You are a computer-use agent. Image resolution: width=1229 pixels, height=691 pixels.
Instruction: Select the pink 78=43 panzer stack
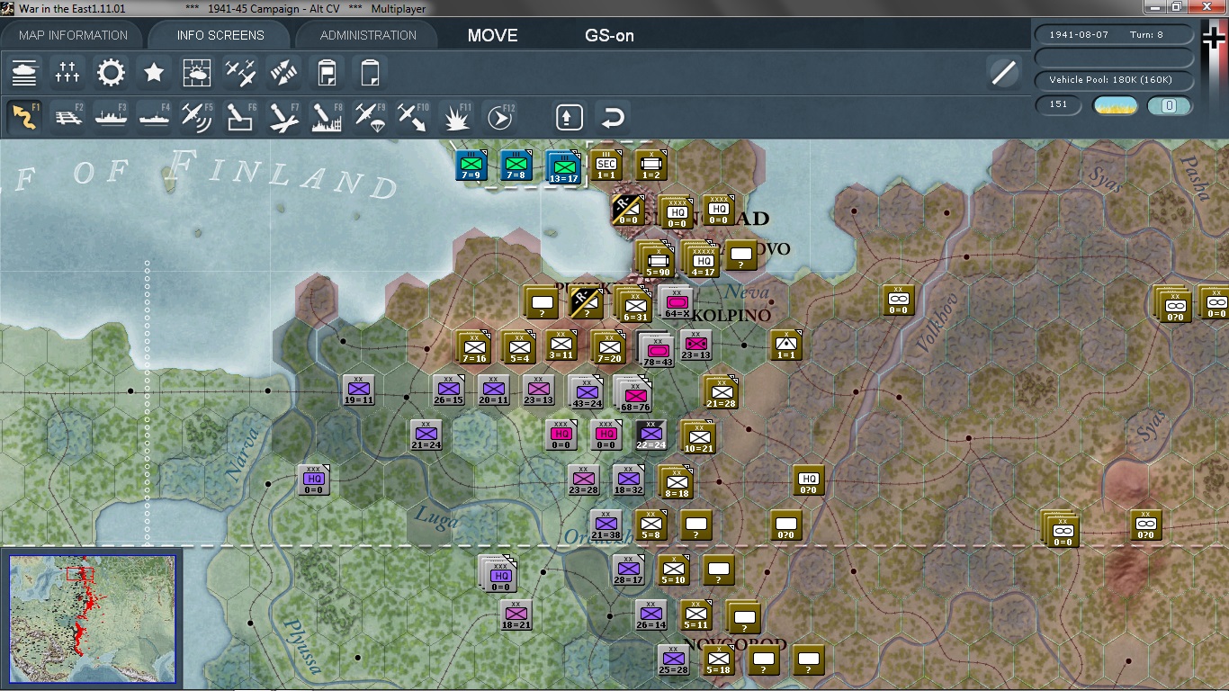tap(657, 349)
